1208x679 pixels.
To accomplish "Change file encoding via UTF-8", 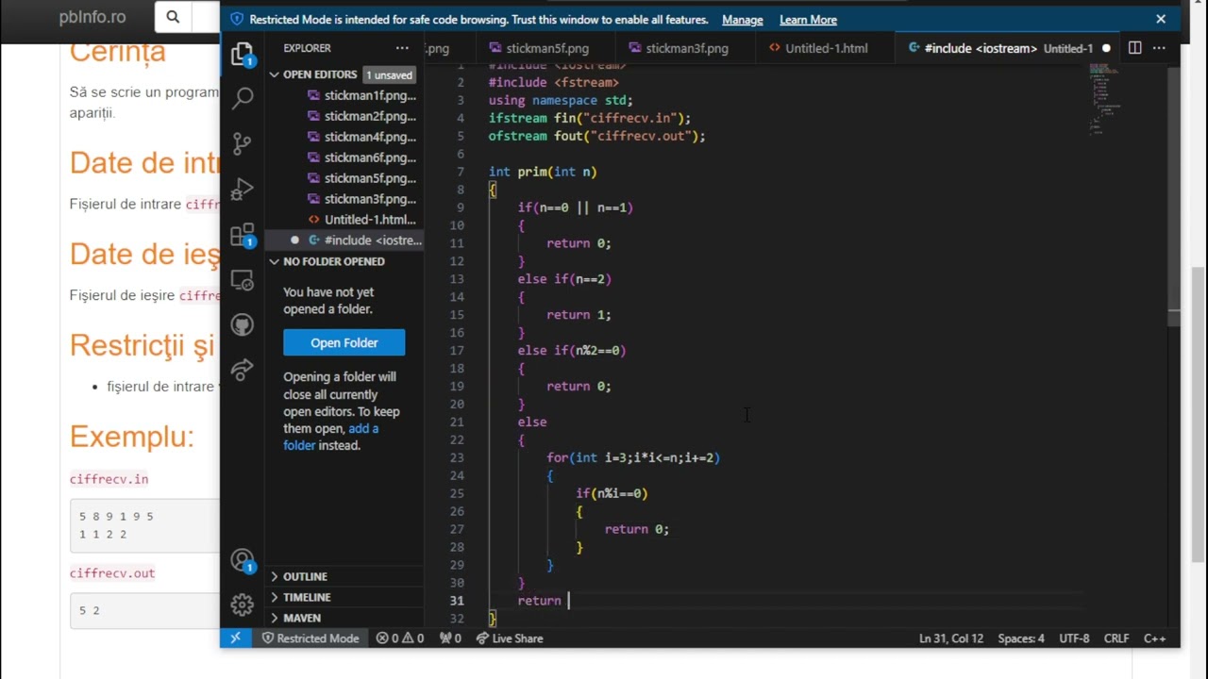I will coord(1074,638).
